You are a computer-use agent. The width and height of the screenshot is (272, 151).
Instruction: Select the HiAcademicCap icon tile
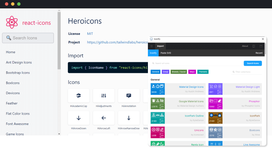79,96
